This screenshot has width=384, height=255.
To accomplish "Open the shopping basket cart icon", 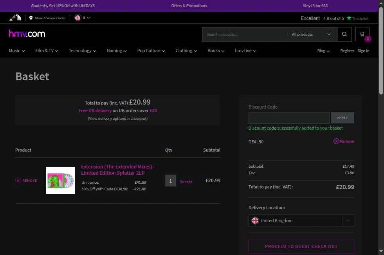I will point(362,34).
